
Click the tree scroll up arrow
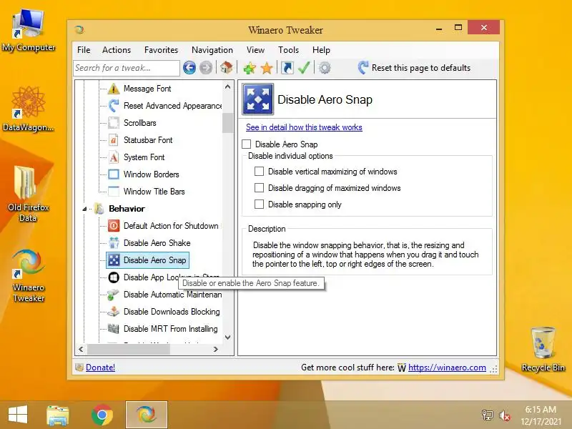227,87
